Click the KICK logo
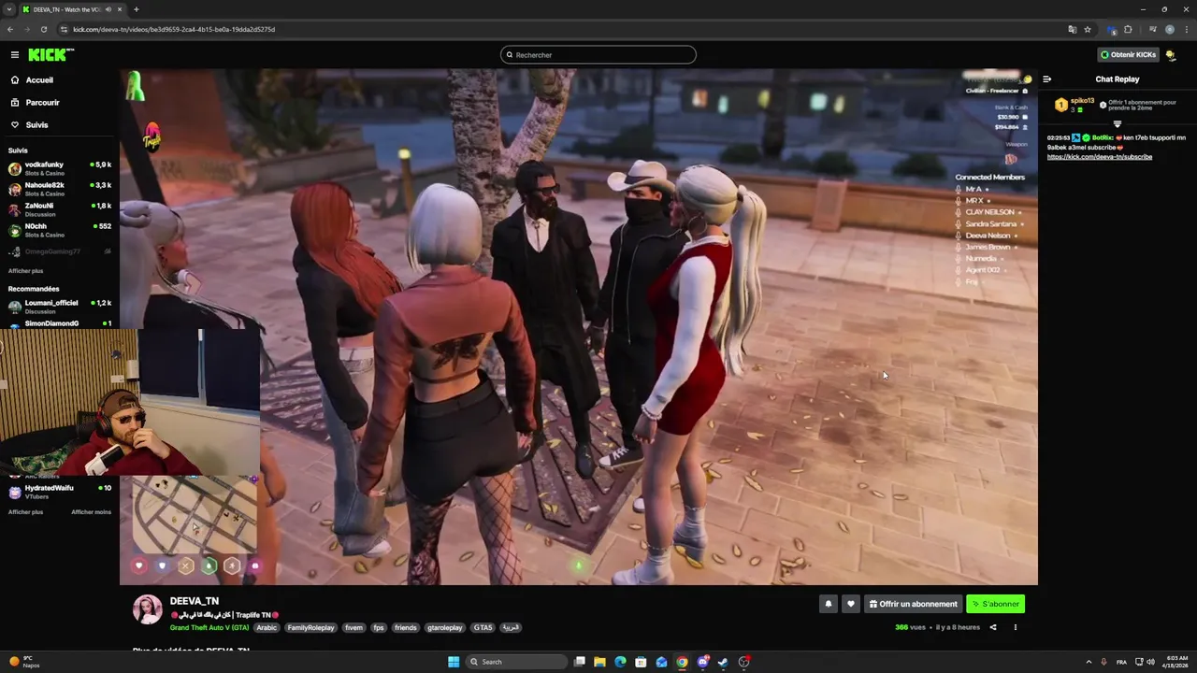The height and width of the screenshot is (673, 1197). click(50, 55)
